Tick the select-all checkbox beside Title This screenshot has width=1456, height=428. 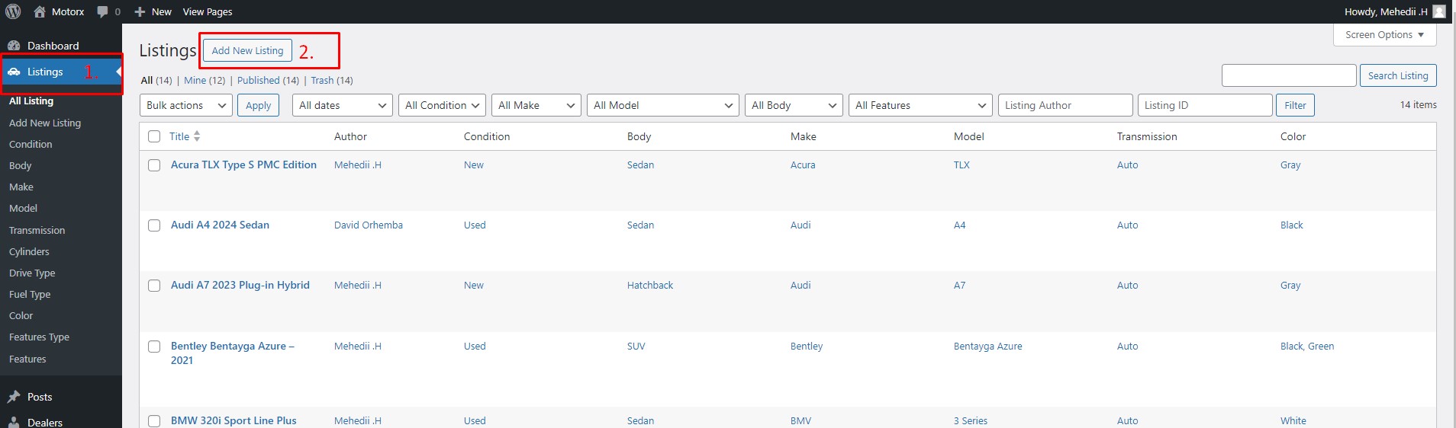[x=154, y=136]
